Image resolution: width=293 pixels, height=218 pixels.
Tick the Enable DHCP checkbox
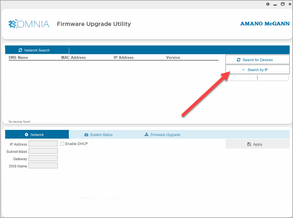[62, 144]
